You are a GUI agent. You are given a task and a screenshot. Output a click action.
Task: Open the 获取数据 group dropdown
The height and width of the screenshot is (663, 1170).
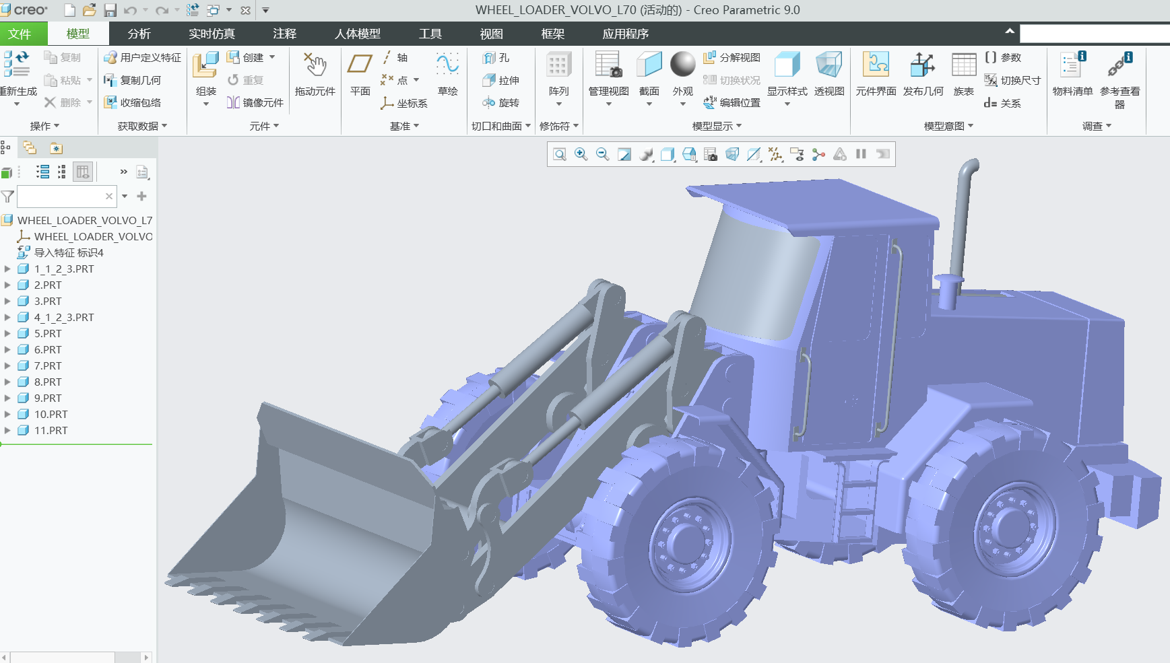(142, 126)
